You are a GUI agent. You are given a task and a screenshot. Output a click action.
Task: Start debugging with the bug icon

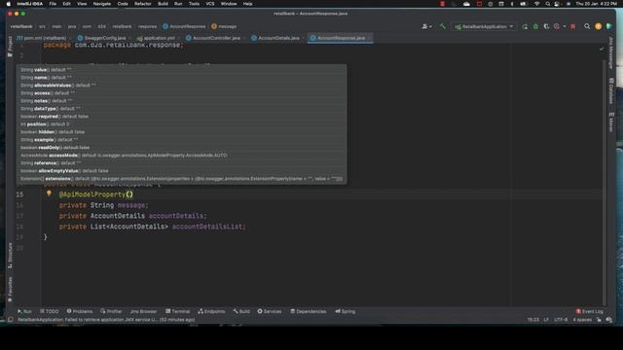(x=535, y=26)
